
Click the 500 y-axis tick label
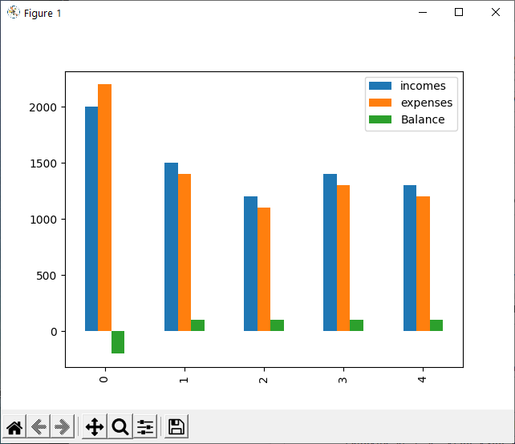pyautogui.click(x=47, y=276)
